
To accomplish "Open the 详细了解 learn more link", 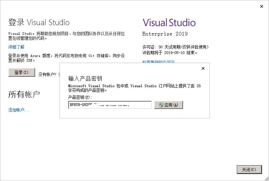I will pos(16,47).
